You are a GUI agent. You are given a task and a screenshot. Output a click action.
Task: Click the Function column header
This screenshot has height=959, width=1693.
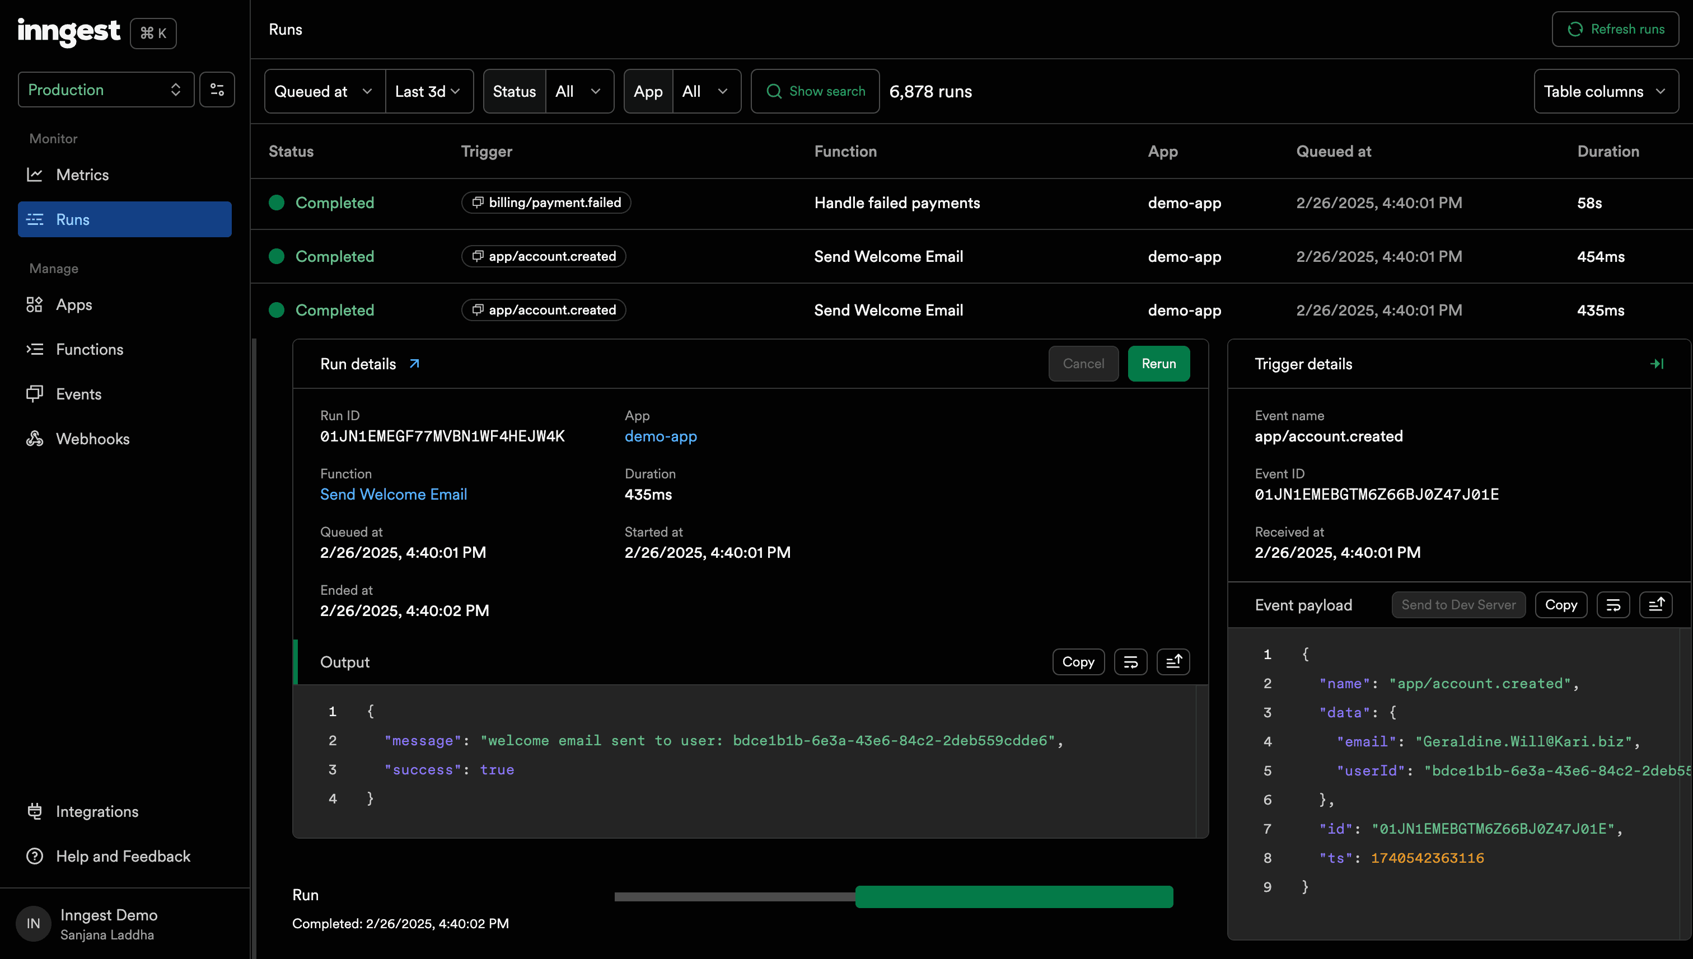pos(845,152)
